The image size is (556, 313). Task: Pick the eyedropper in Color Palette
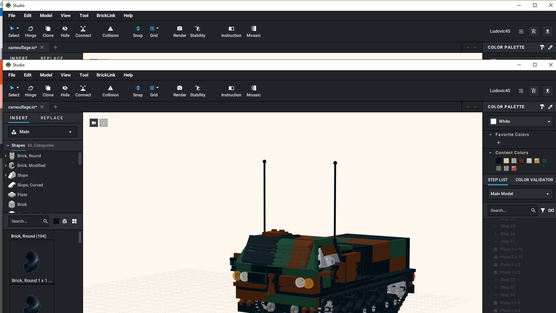(x=550, y=107)
